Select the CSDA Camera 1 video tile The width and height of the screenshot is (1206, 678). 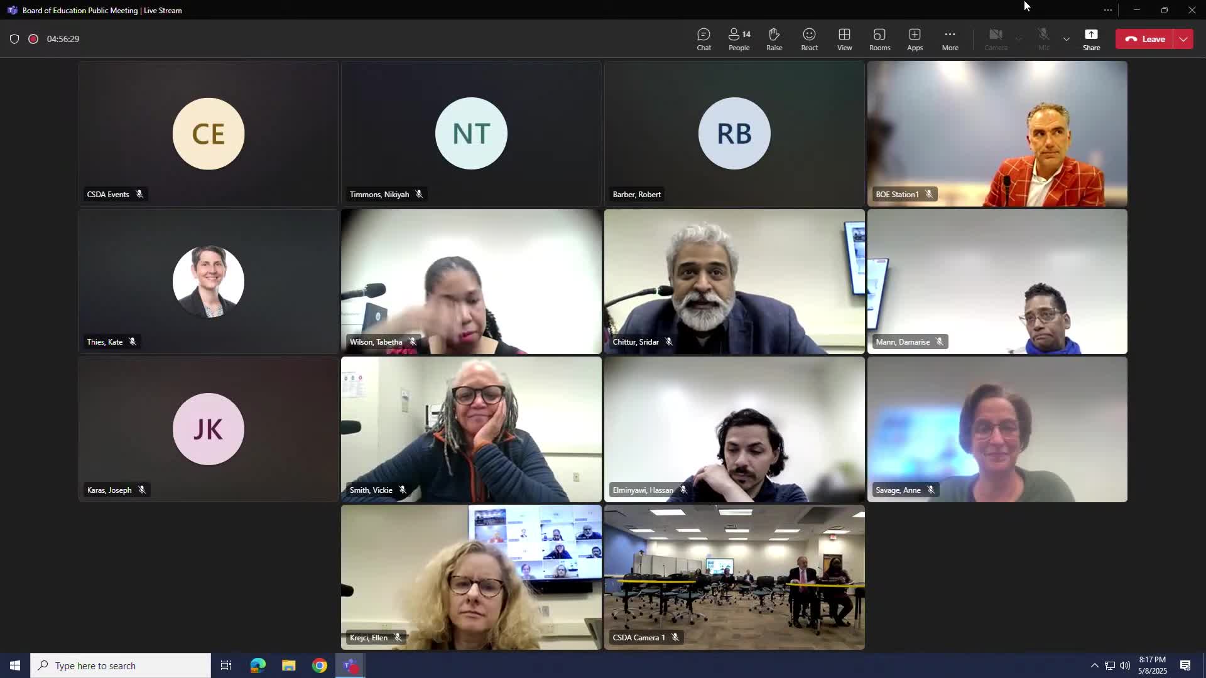[734, 576]
